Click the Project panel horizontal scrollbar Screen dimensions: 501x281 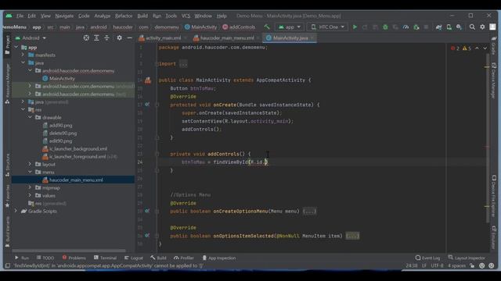[69, 251]
